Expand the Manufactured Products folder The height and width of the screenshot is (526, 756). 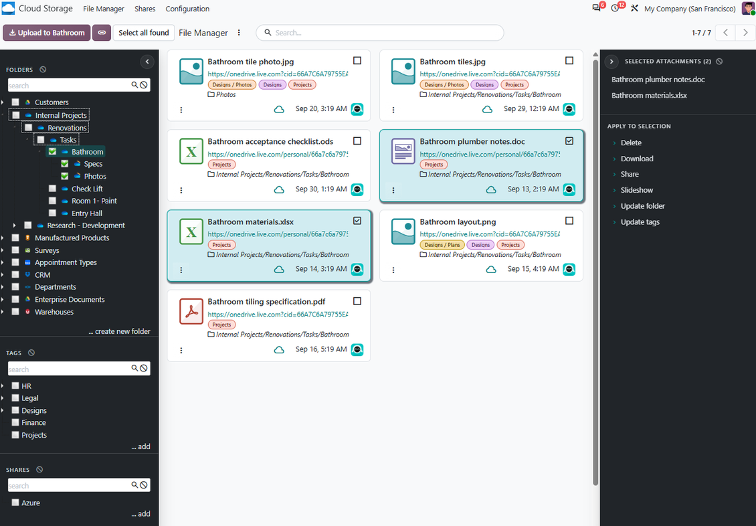coord(3,238)
